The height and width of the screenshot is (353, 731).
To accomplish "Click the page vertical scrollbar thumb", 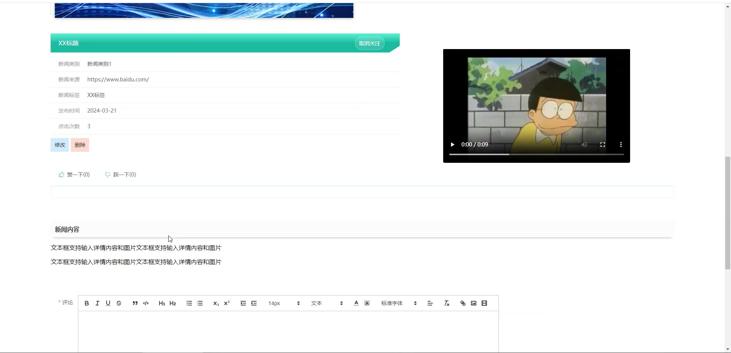I will pyautogui.click(x=728, y=213).
